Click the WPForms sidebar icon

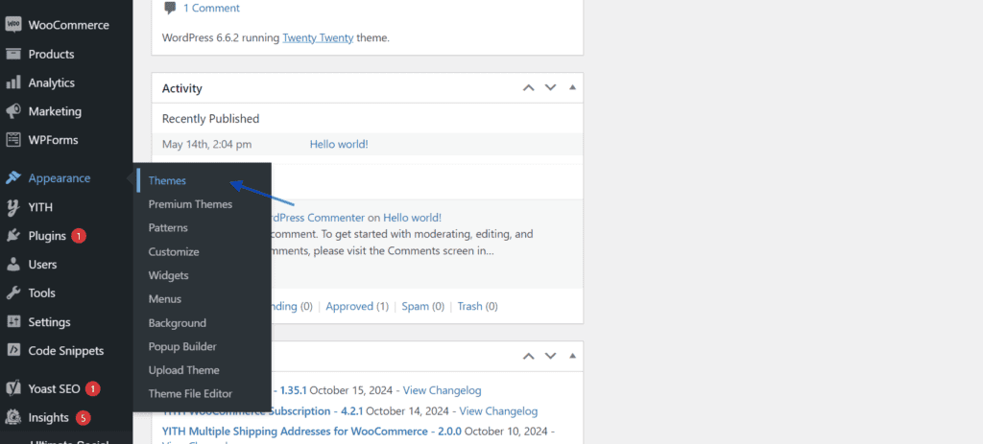point(13,140)
